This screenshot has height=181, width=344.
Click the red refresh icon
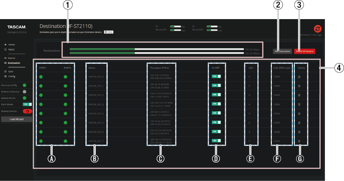[317, 29]
